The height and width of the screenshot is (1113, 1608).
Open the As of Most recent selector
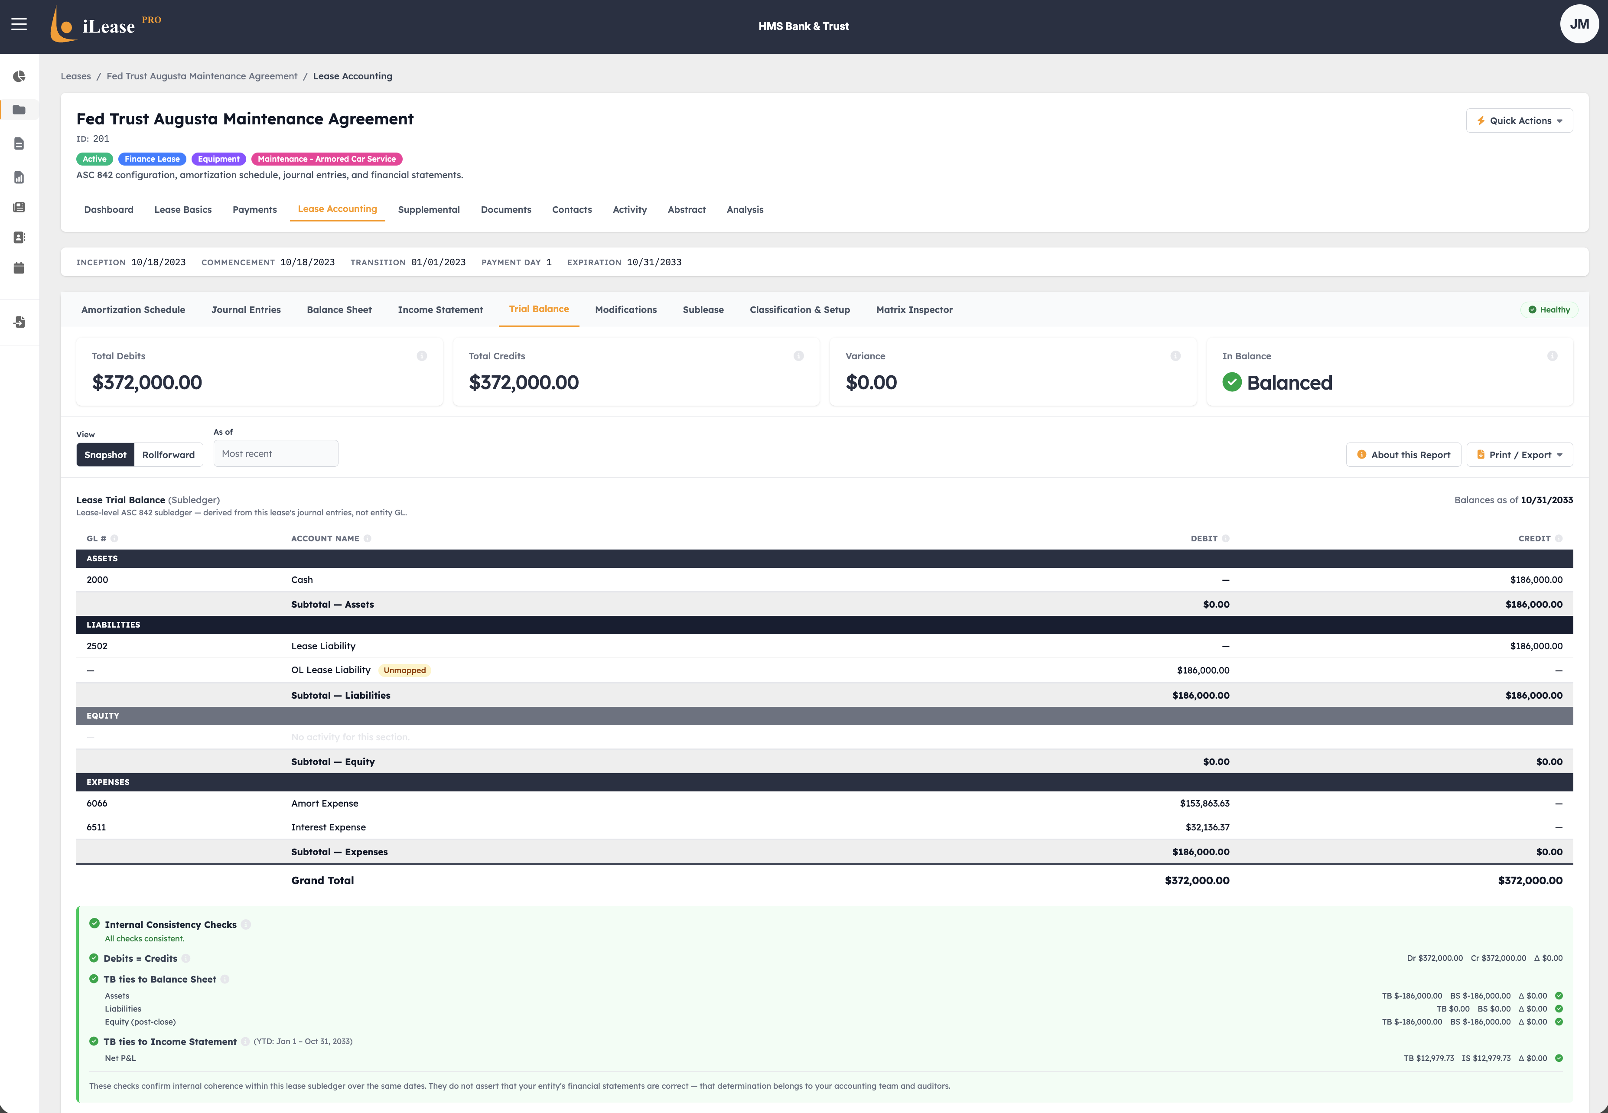click(x=276, y=453)
